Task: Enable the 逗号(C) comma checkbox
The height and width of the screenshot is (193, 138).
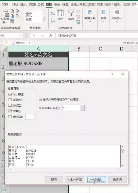Action: click(x=10, y=105)
